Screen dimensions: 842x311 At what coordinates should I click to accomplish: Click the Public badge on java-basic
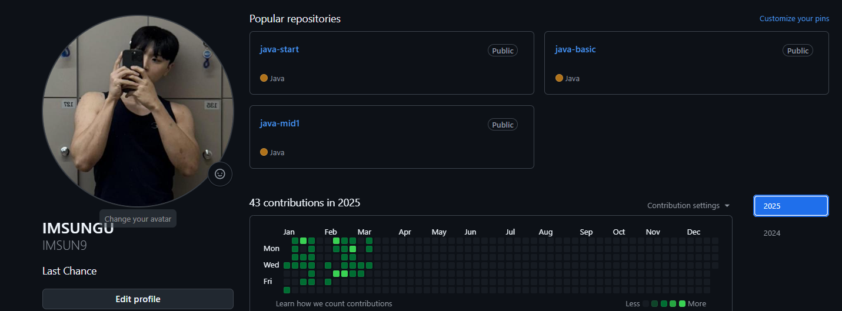(797, 51)
